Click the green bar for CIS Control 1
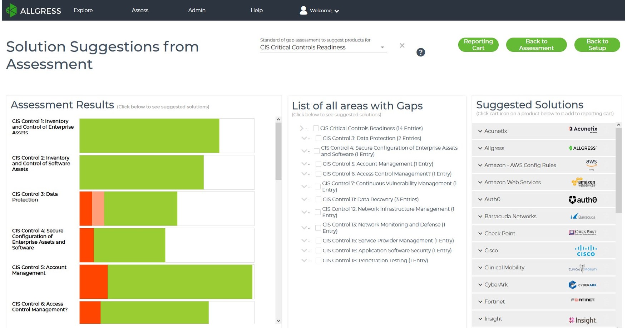The width and height of the screenshot is (627, 328). [149, 135]
